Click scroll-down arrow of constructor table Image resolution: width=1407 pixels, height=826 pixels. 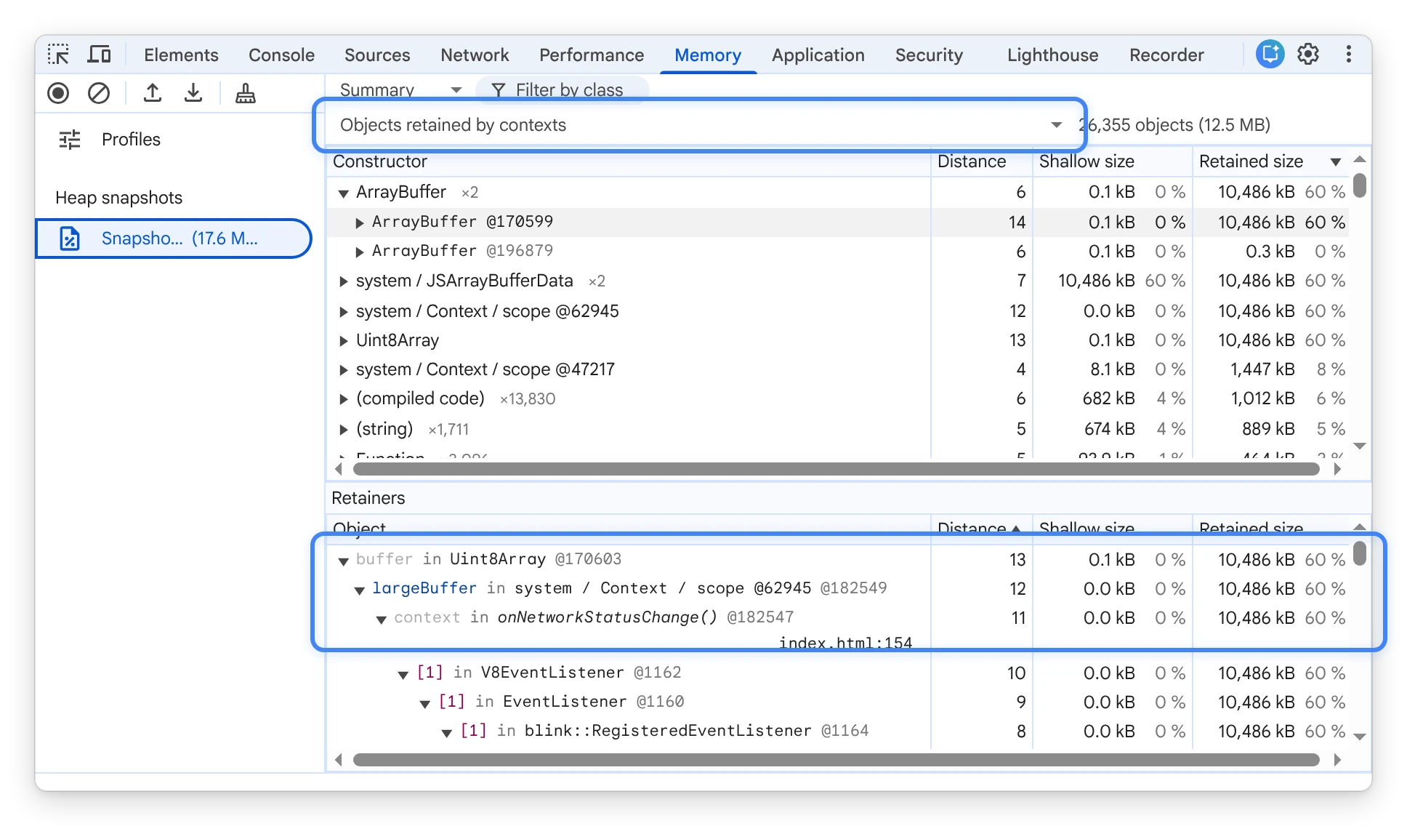[1360, 446]
